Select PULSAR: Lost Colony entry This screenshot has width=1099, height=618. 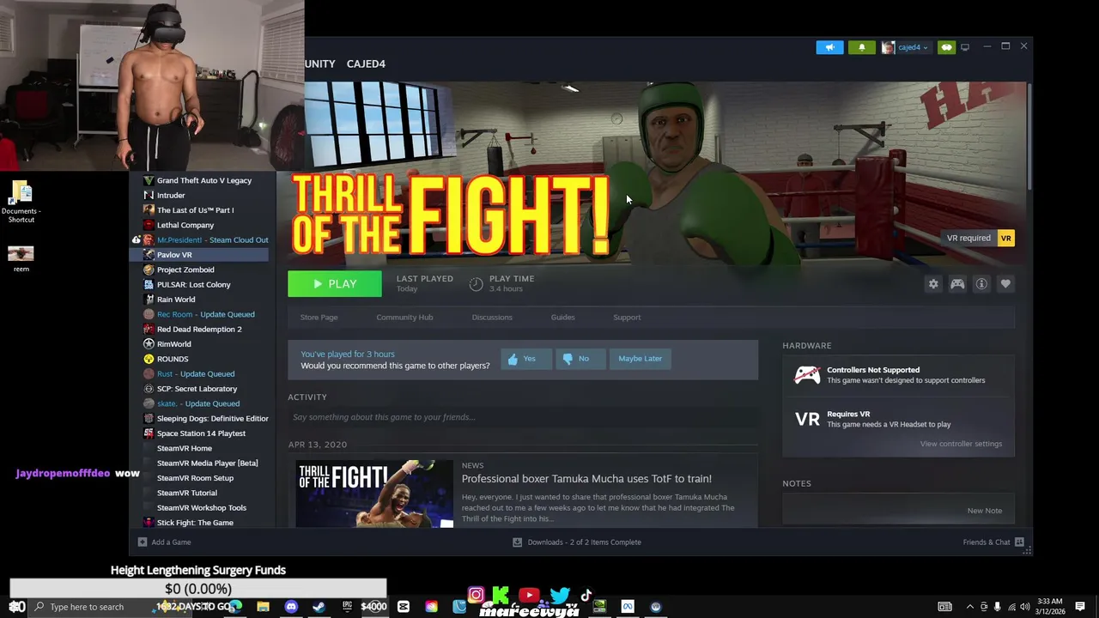click(x=193, y=285)
